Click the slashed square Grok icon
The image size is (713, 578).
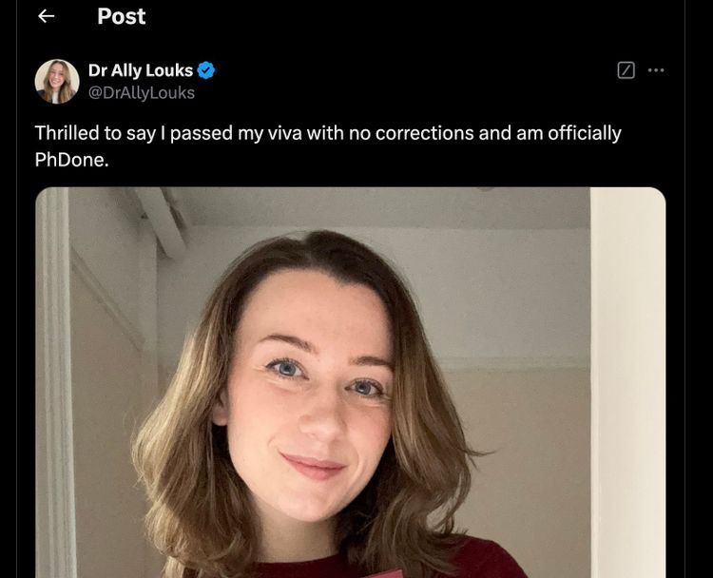[626, 70]
